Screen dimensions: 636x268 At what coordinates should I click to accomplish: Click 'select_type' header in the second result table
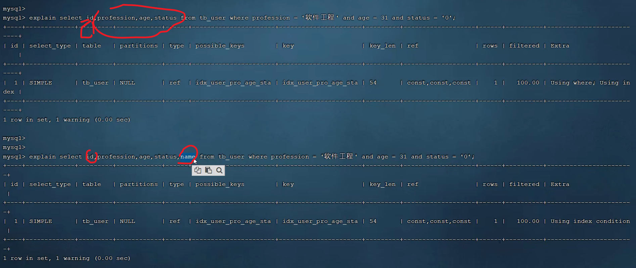[50, 184]
